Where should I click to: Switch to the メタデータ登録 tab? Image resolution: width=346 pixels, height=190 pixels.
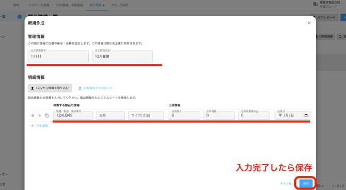point(39,5)
